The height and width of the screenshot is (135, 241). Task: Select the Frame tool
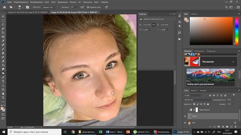tap(3, 37)
